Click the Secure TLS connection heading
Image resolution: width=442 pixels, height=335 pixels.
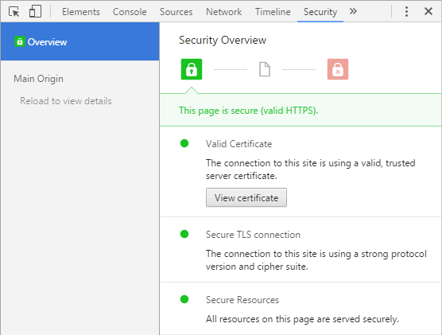coord(253,235)
